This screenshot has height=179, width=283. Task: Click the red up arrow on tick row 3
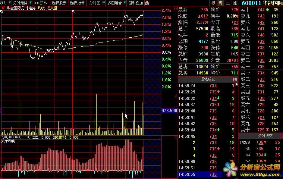point(219,149)
